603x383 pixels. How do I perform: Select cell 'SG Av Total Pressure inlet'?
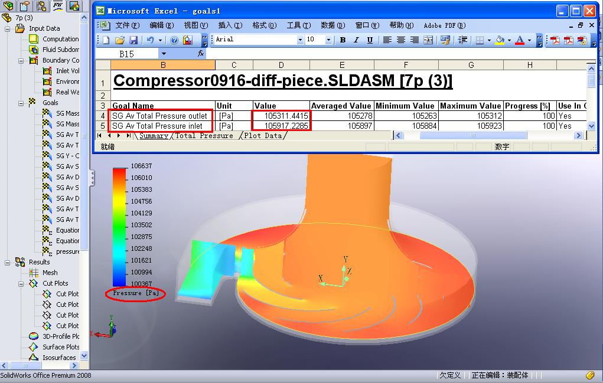tap(162, 126)
